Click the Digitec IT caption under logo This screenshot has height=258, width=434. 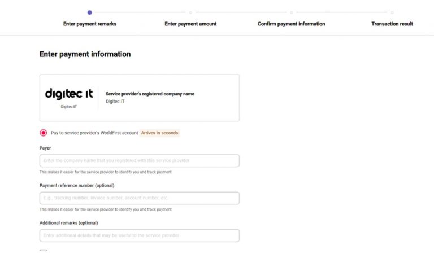[68, 107]
